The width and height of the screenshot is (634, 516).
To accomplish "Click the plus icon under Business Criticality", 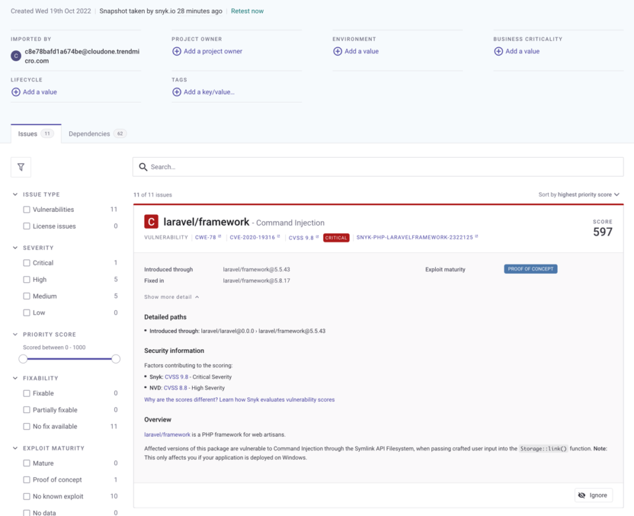I will (499, 51).
